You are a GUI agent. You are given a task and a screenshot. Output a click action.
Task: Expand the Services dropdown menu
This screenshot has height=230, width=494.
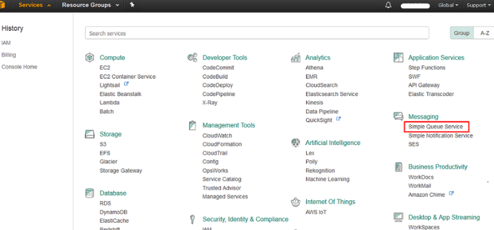click(x=35, y=5)
